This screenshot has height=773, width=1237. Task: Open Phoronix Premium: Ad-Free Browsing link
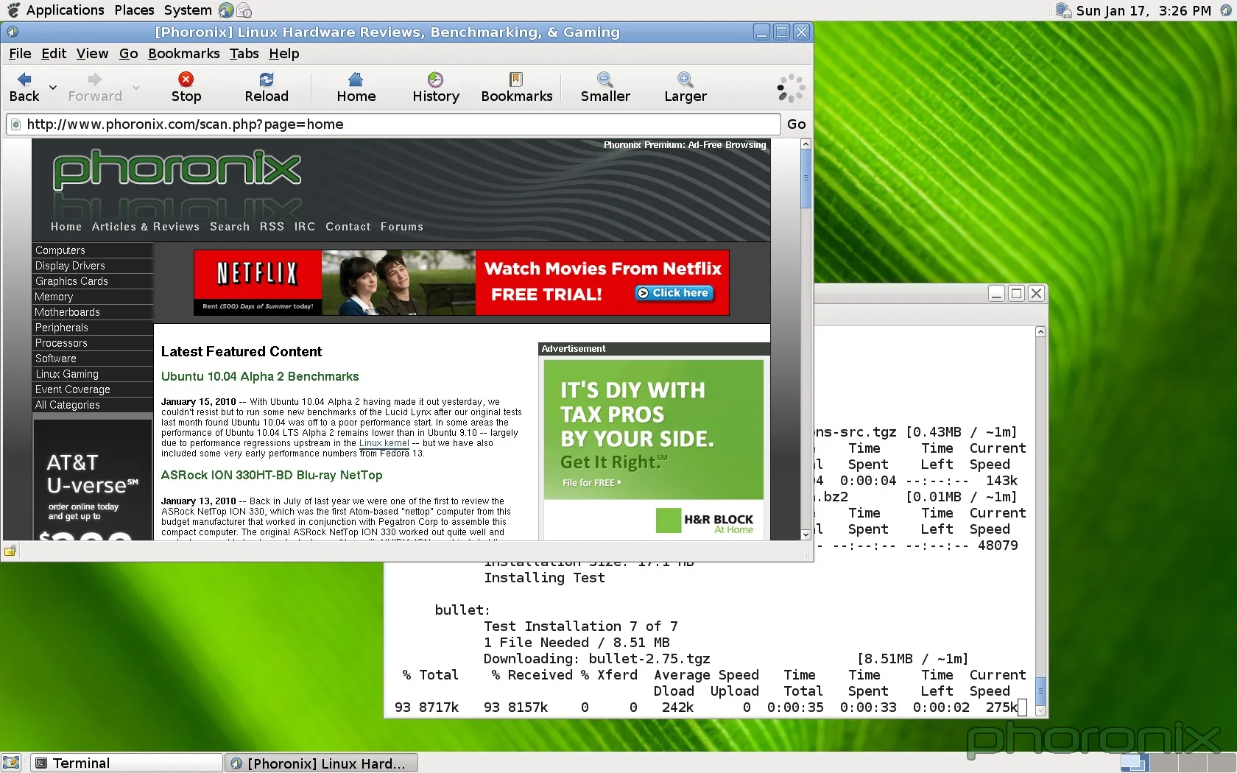pos(685,145)
